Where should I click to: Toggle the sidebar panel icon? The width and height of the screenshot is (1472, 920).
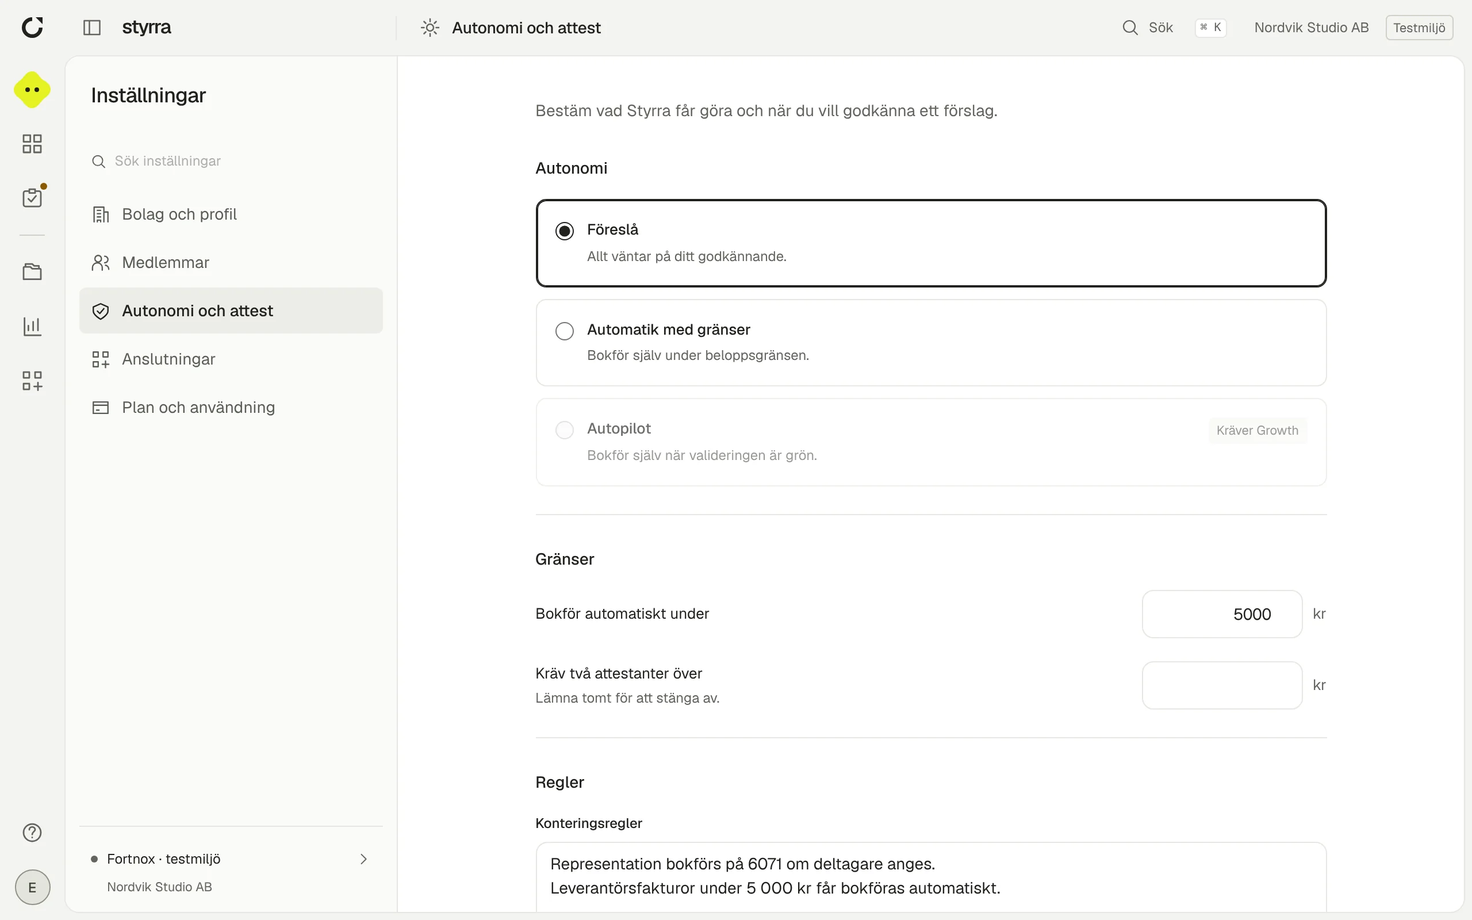point(92,28)
